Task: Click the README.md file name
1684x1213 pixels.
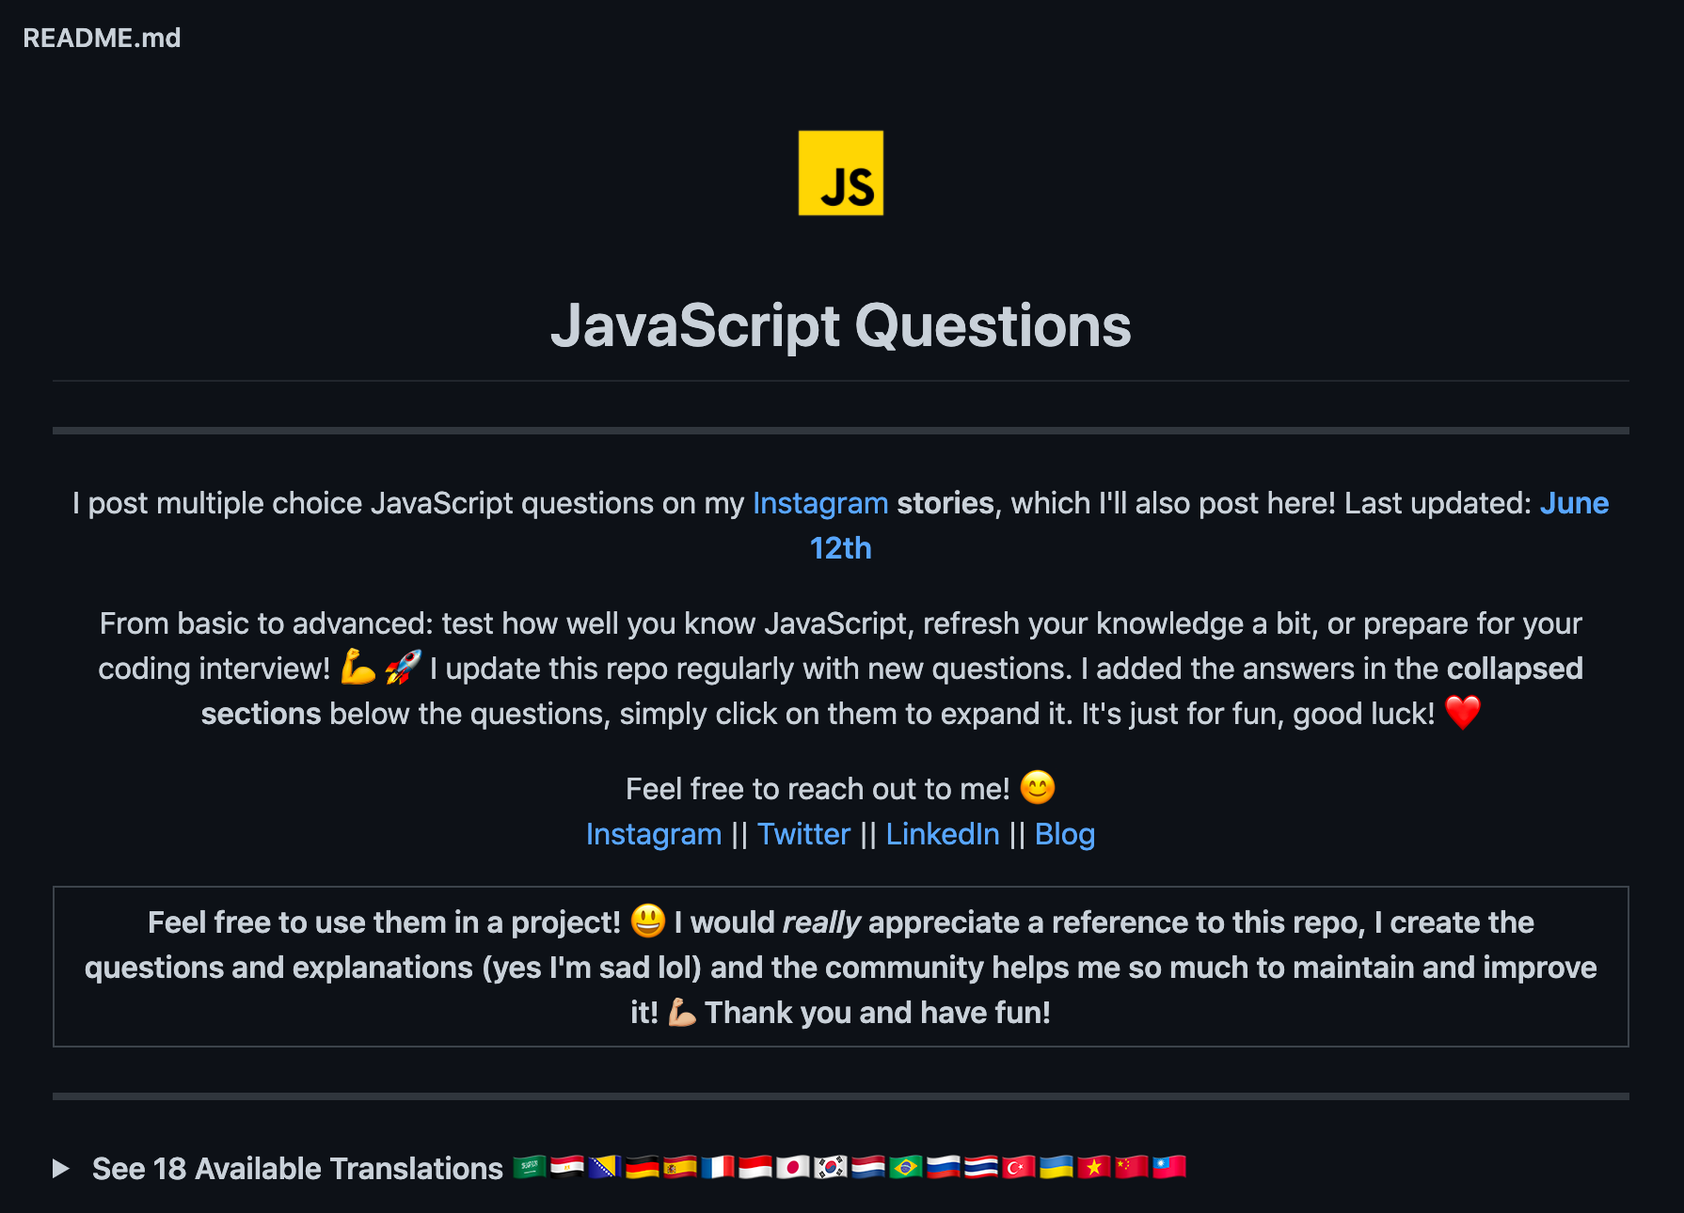Action: point(102,38)
